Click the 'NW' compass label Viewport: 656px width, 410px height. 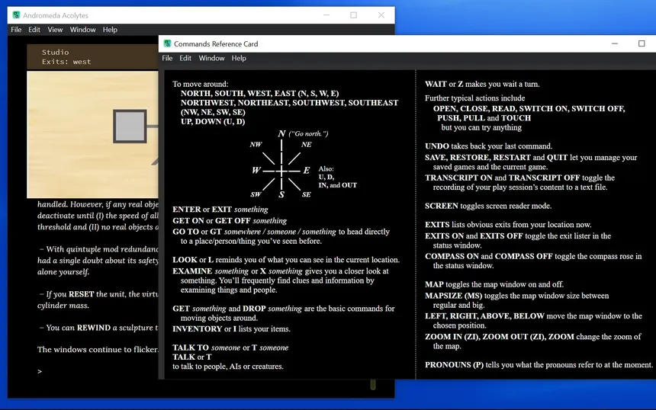pyautogui.click(x=256, y=145)
